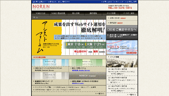Select the イベント情報 navigation tab

click(x=111, y=13)
